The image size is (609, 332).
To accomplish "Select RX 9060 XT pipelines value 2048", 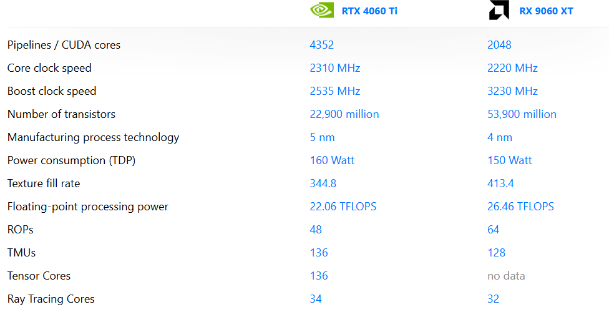I will tap(499, 45).
